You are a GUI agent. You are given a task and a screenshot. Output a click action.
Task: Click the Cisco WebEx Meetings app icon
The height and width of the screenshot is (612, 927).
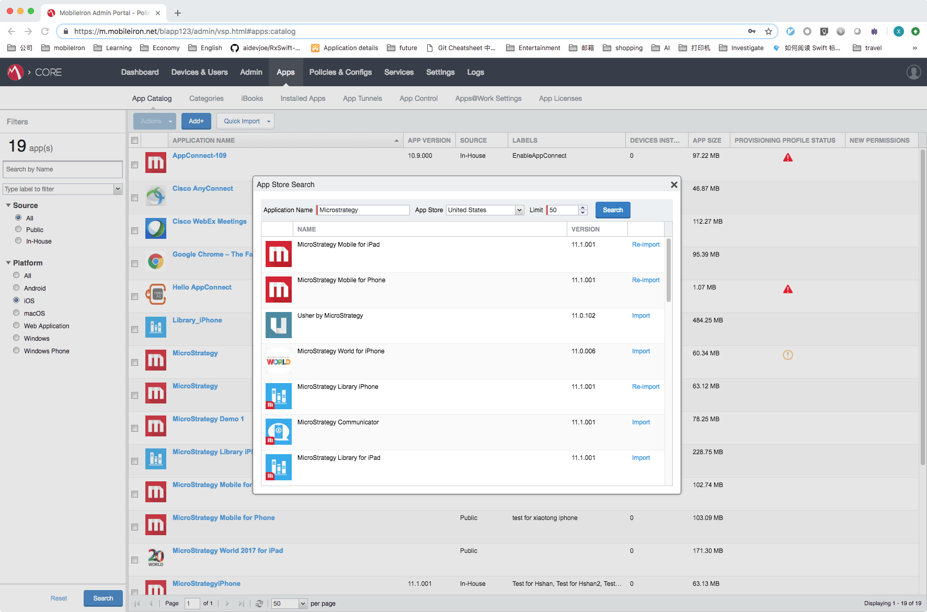point(156,228)
